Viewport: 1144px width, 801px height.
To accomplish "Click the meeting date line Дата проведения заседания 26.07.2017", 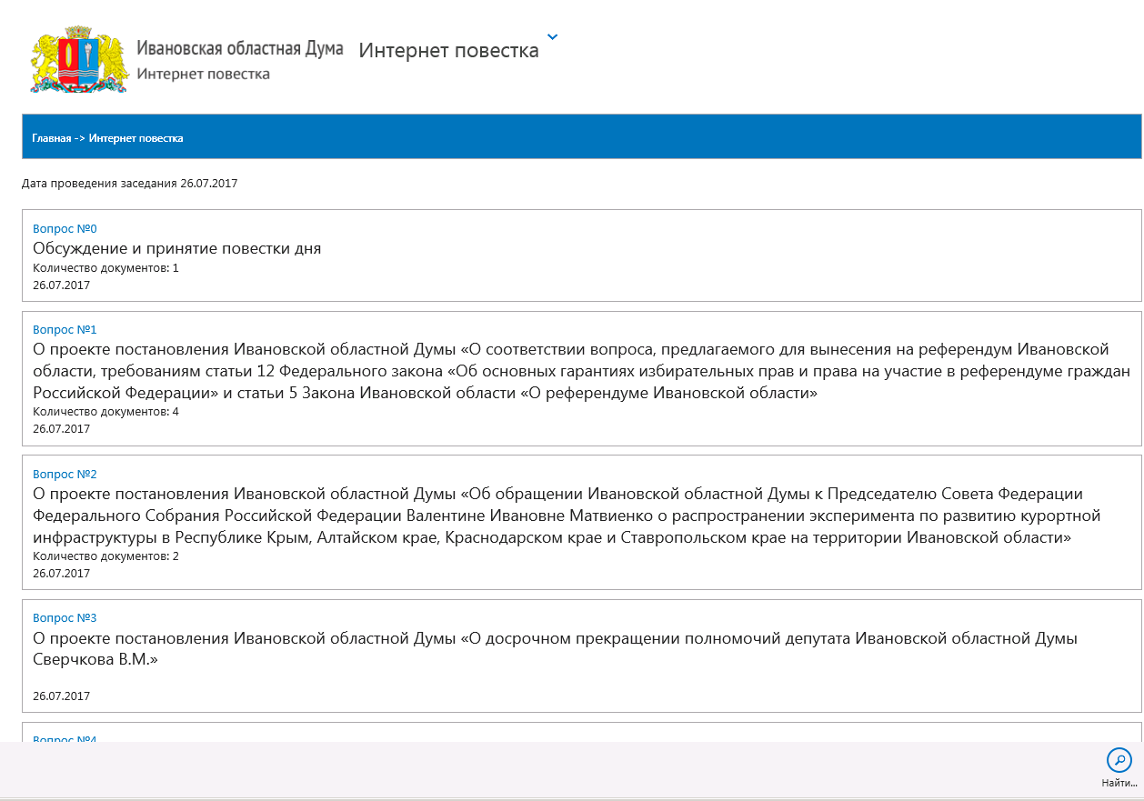I will 129,184.
